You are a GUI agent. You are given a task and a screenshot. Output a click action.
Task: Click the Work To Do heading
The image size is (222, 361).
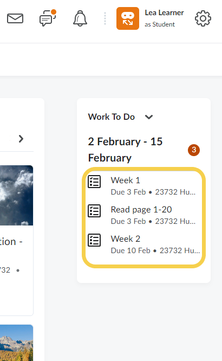pyautogui.click(x=112, y=117)
